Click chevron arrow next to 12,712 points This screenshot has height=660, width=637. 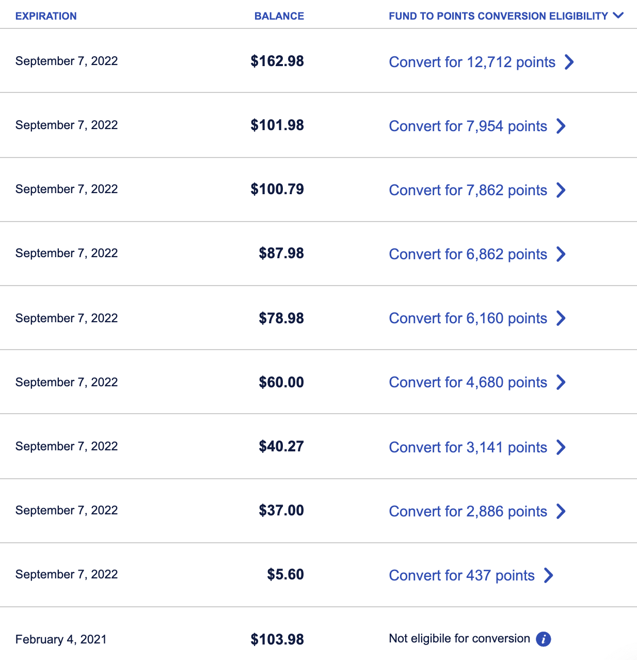569,62
